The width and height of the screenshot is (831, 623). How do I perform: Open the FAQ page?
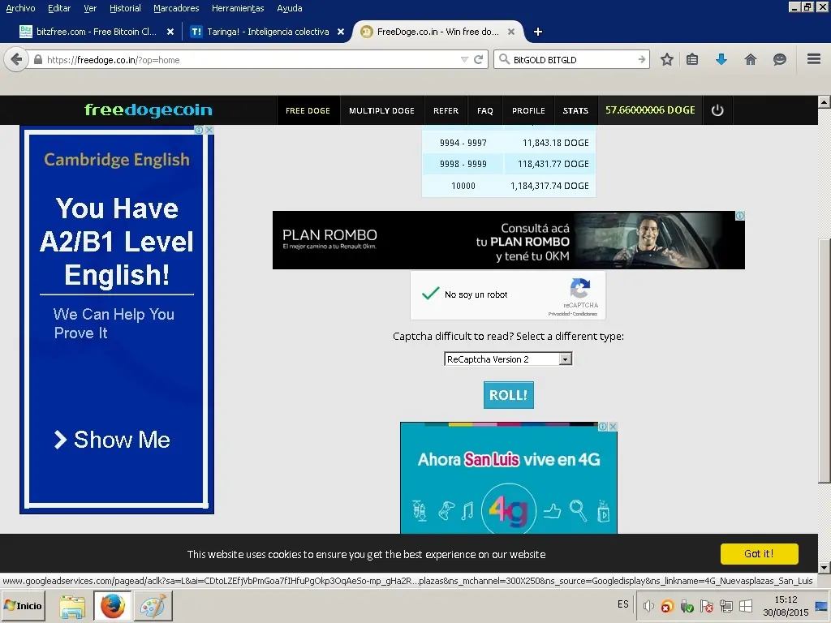click(x=485, y=110)
